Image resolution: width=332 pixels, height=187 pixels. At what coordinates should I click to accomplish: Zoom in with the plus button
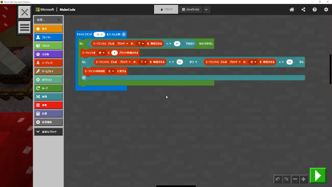pyautogui.click(x=303, y=179)
